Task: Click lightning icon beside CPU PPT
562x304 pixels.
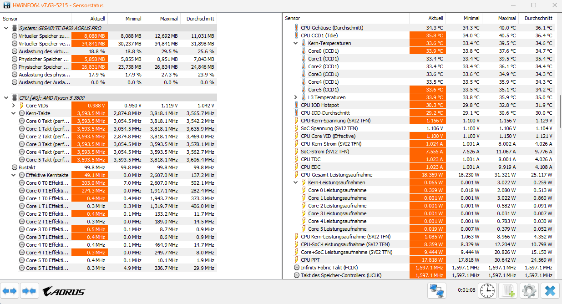Action: [x=297, y=260]
